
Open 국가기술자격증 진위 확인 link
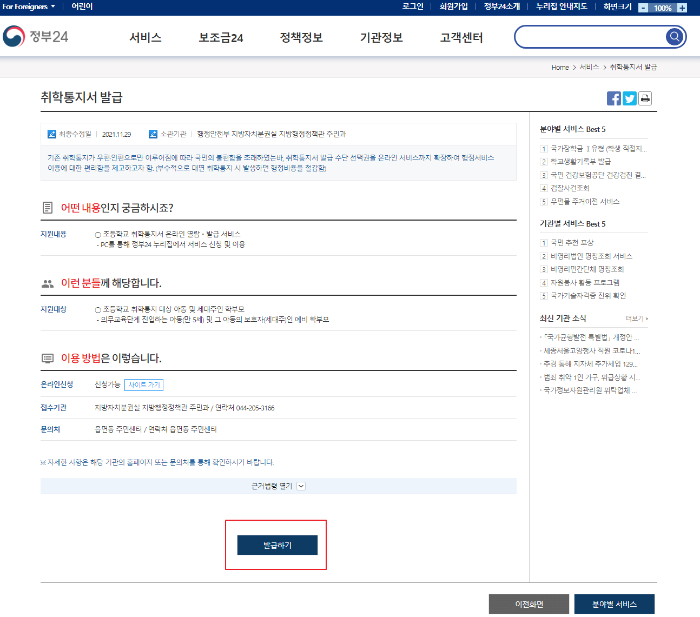588,296
